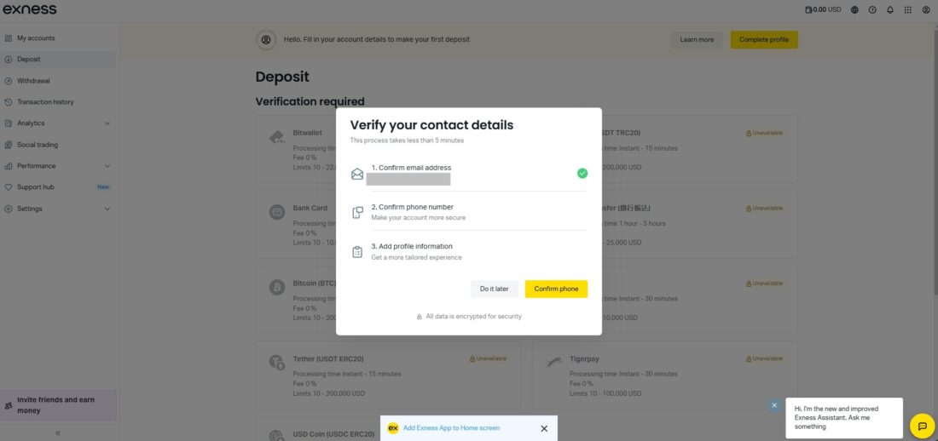Image resolution: width=938 pixels, height=441 pixels.
Task: Collapse the sidebar with double chevron
Action: tap(58, 433)
